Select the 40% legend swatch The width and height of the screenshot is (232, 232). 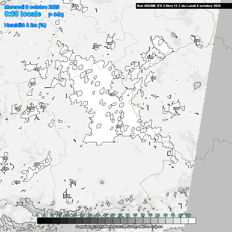point(101,221)
